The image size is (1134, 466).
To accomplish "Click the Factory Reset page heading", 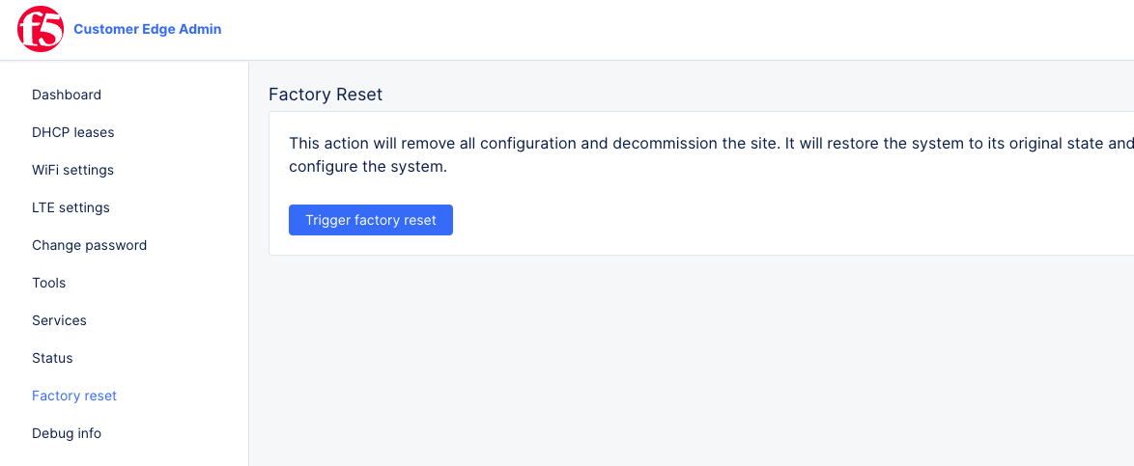I will point(326,95).
